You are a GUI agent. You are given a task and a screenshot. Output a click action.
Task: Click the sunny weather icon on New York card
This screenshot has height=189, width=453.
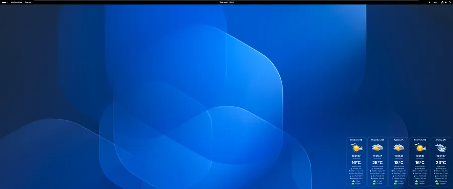click(420, 147)
